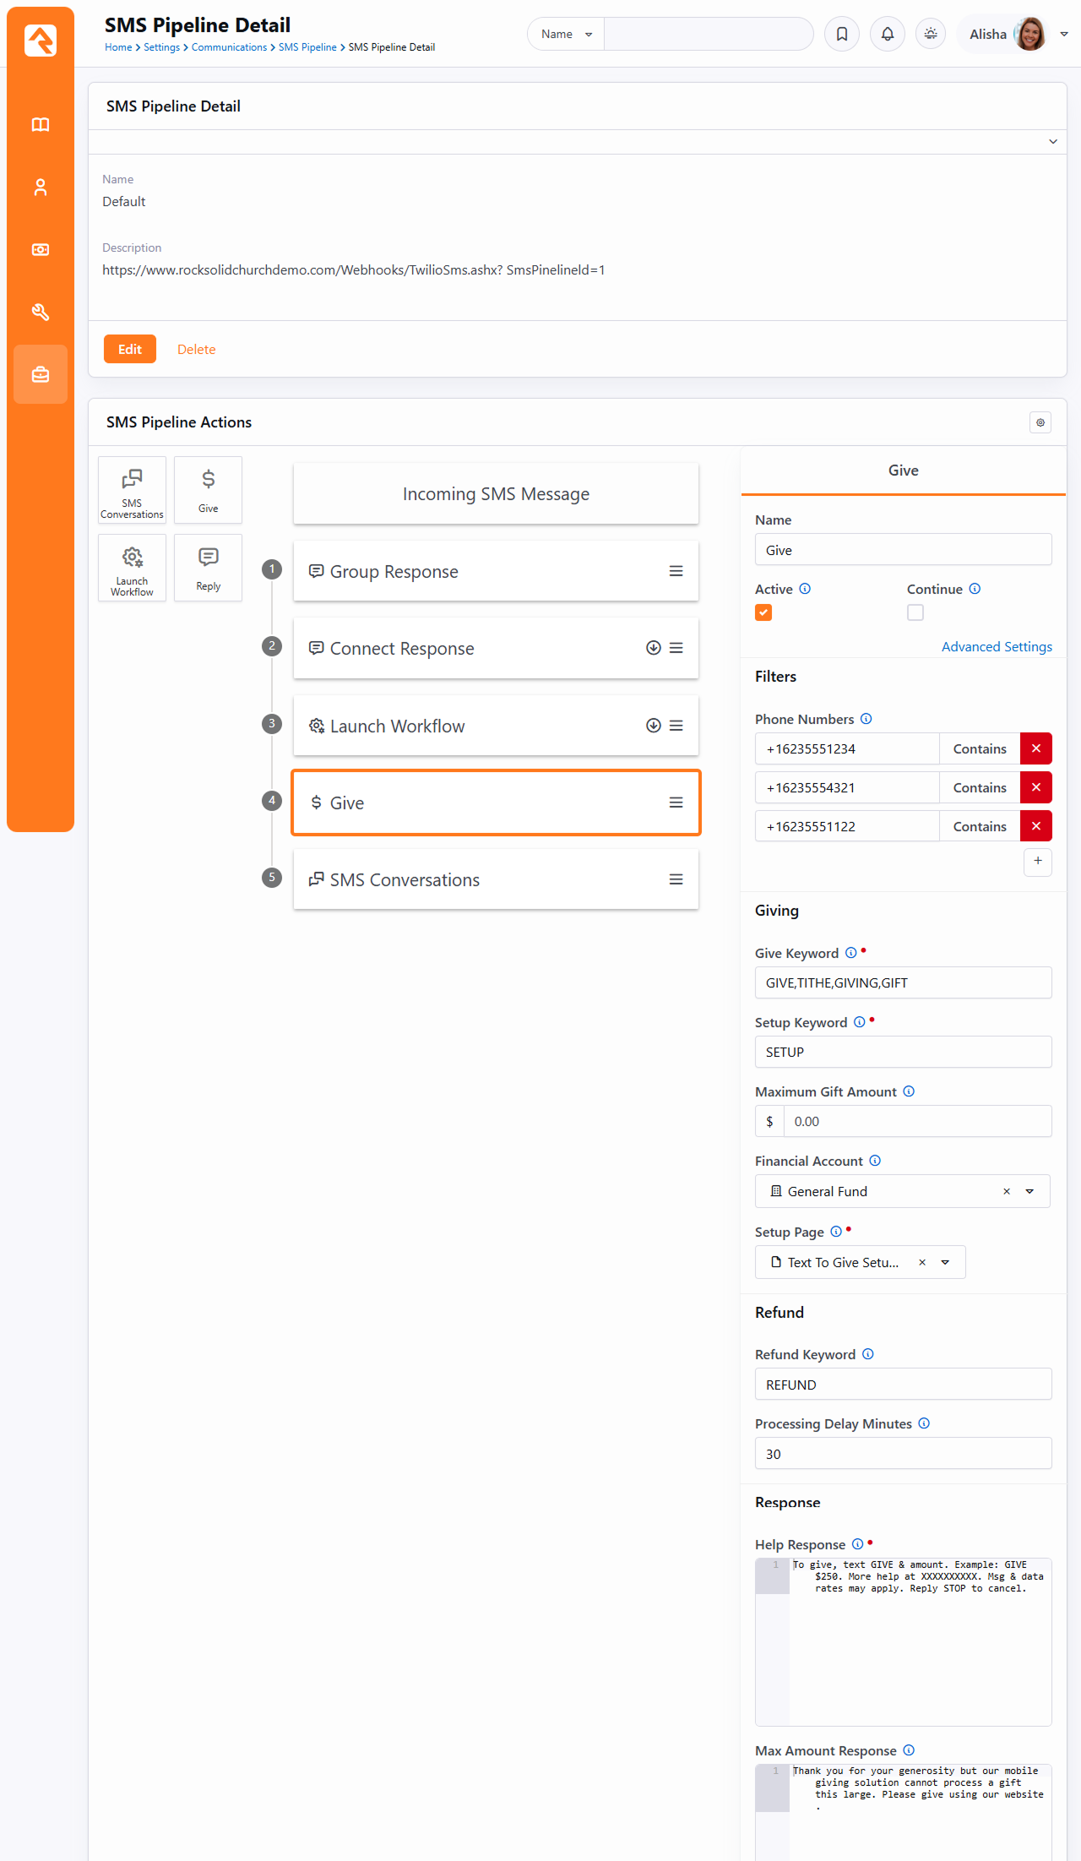
Task: Click the plus icon to add phone filter
Action: click(x=1037, y=861)
